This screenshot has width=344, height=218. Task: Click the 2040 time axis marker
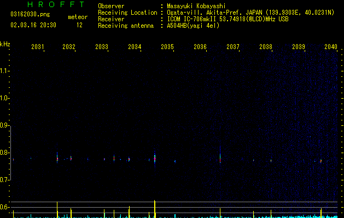tap(331, 46)
